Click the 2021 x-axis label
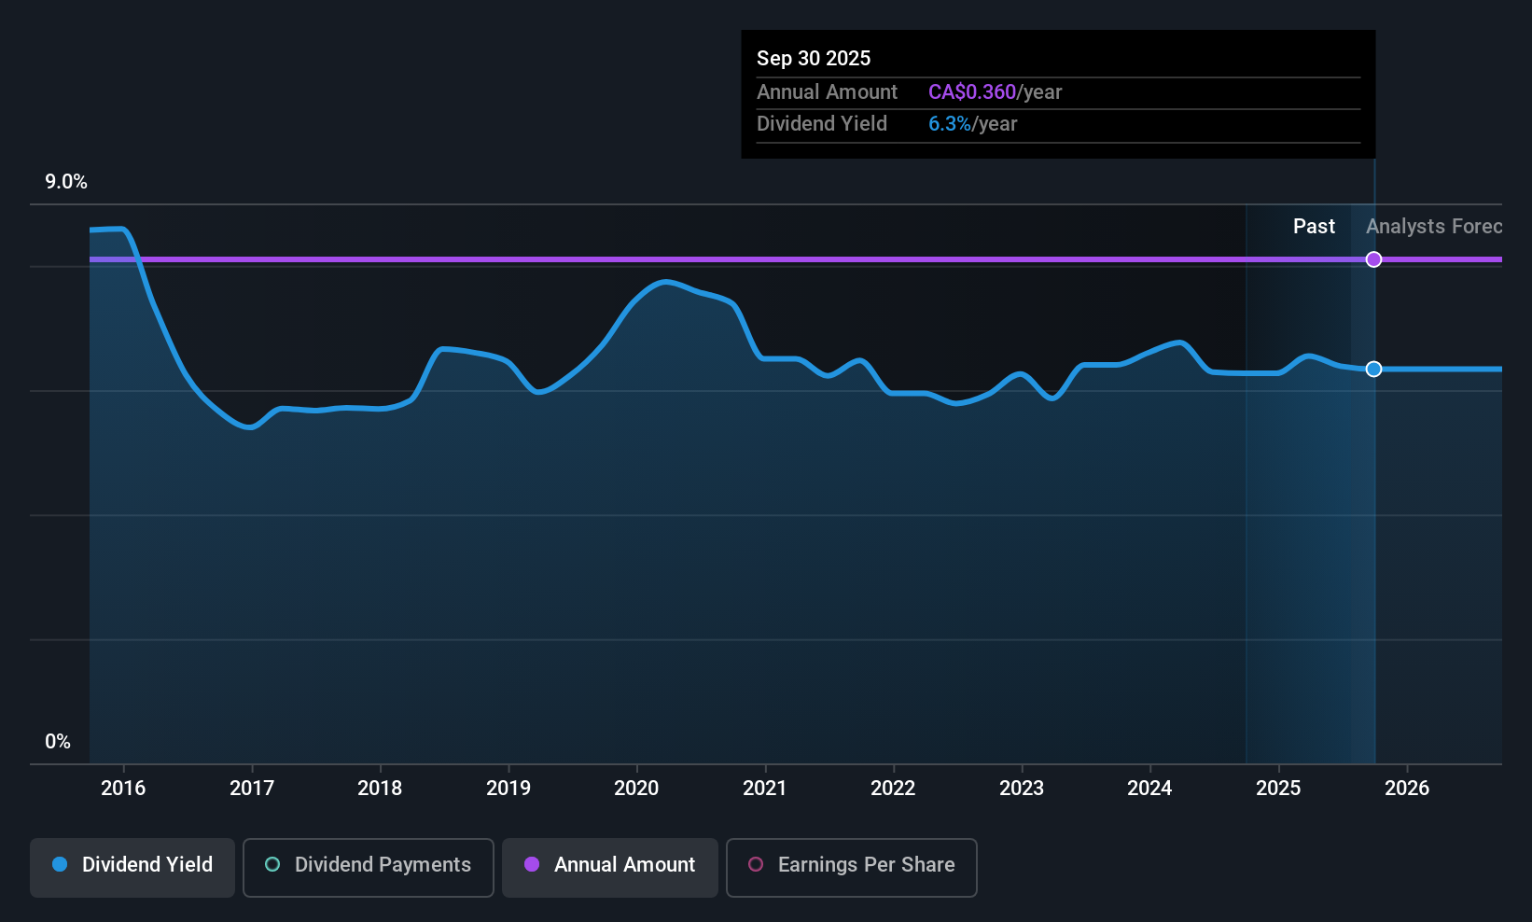The height and width of the screenshot is (922, 1532). click(x=765, y=789)
